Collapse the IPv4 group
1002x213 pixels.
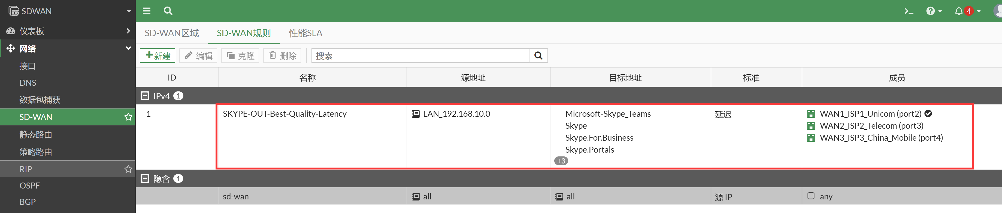point(145,96)
